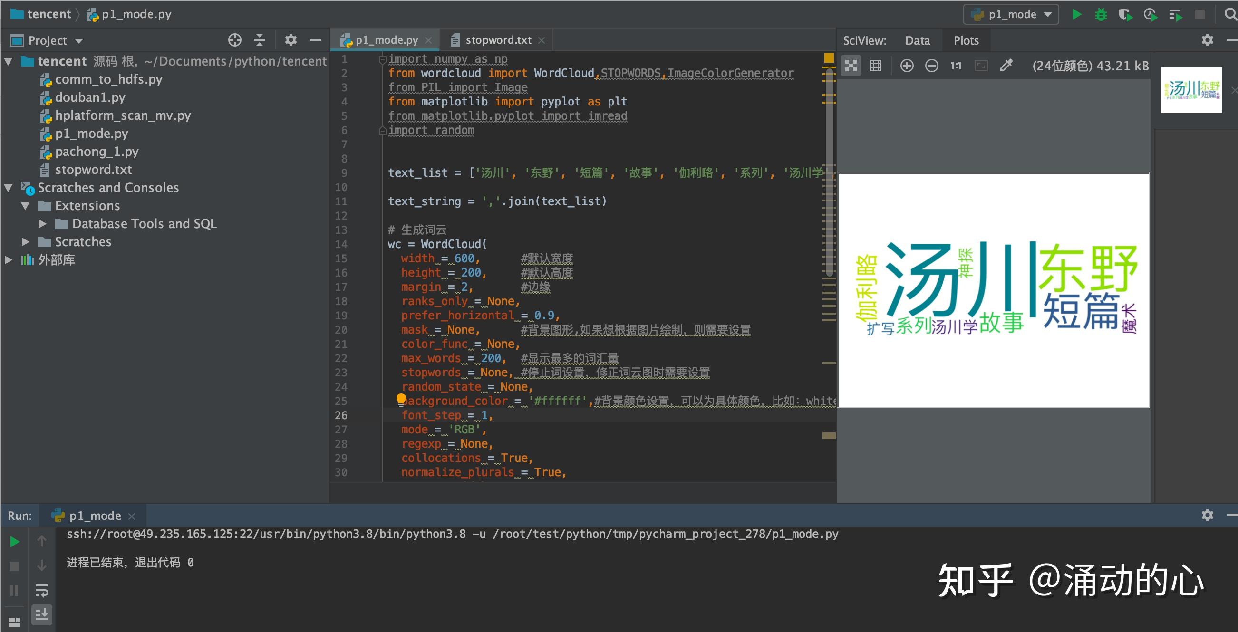Viewport: 1238px width, 632px height.
Task: Zoom in on the wordcloud plot
Action: coord(908,65)
